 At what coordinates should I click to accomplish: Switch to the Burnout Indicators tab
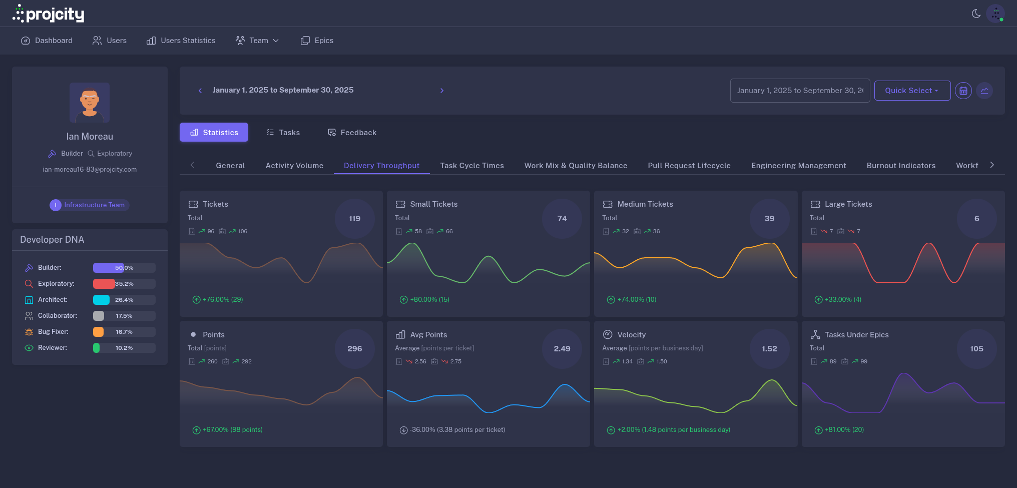click(x=901, y=165)
